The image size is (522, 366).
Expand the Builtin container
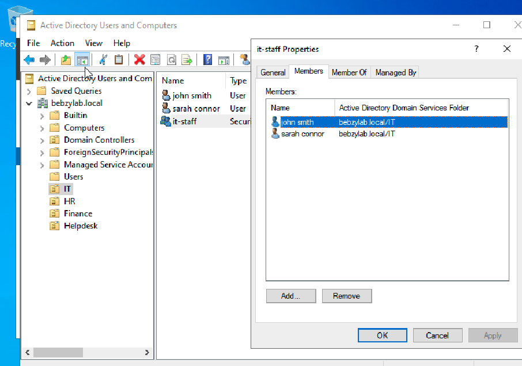(42, 116)
